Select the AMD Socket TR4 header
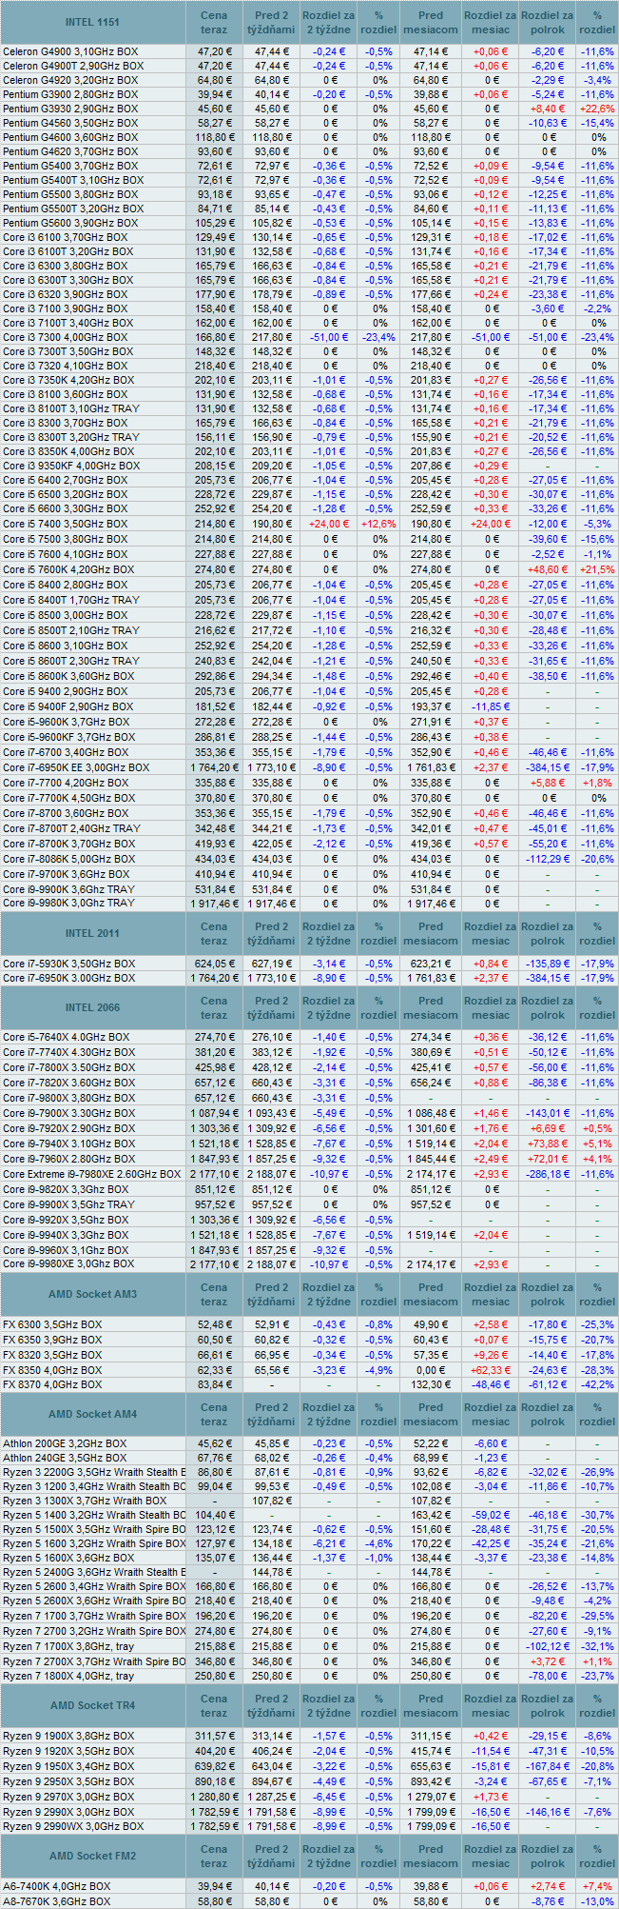The width and height of the screenshot is (619, 1909). [93, 1705]
